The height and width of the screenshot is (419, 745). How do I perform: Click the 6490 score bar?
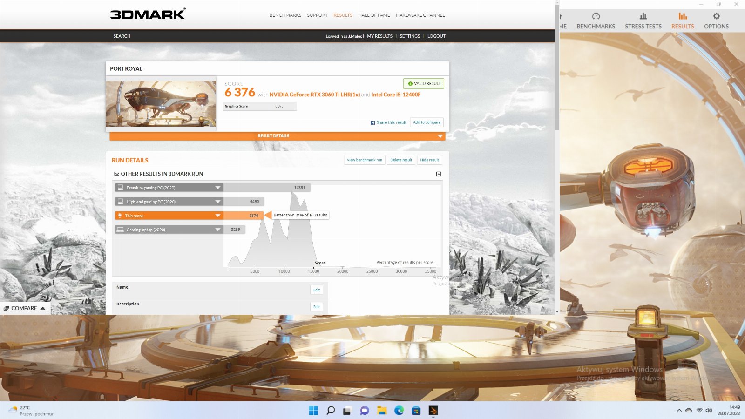click(244, 202)
